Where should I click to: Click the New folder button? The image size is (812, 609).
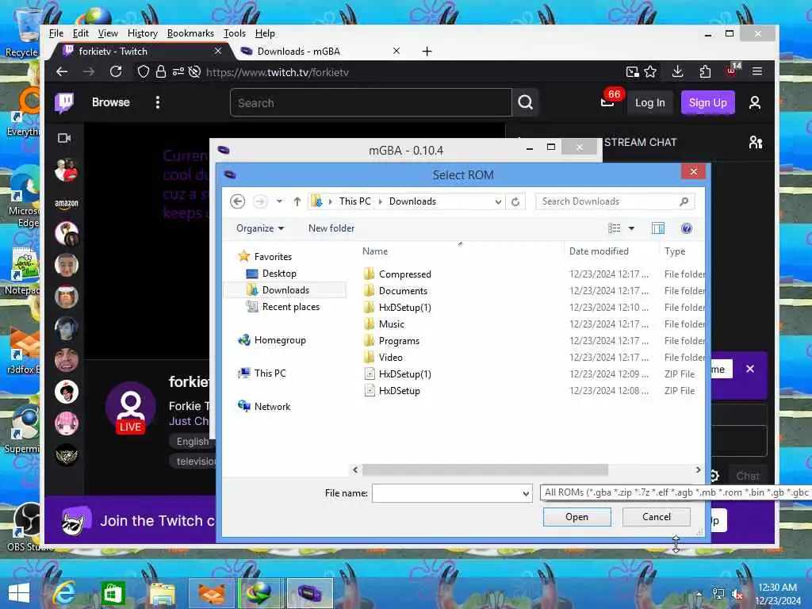[331, 228]
